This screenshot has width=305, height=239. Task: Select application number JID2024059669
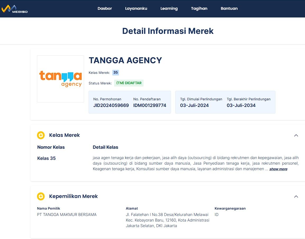pyautogui.click(x=111, y=105)
